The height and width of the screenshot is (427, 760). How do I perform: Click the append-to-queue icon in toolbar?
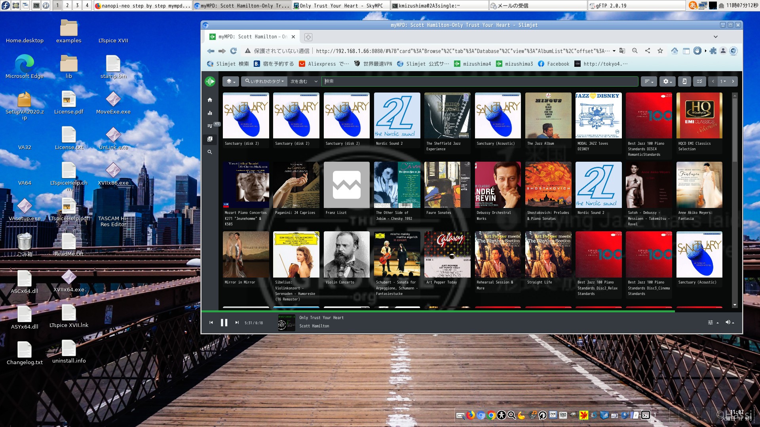click(x=684, y=81)
